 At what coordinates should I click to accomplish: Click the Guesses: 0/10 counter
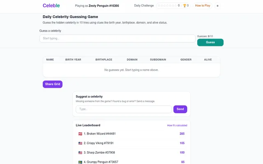click(205, 36)
